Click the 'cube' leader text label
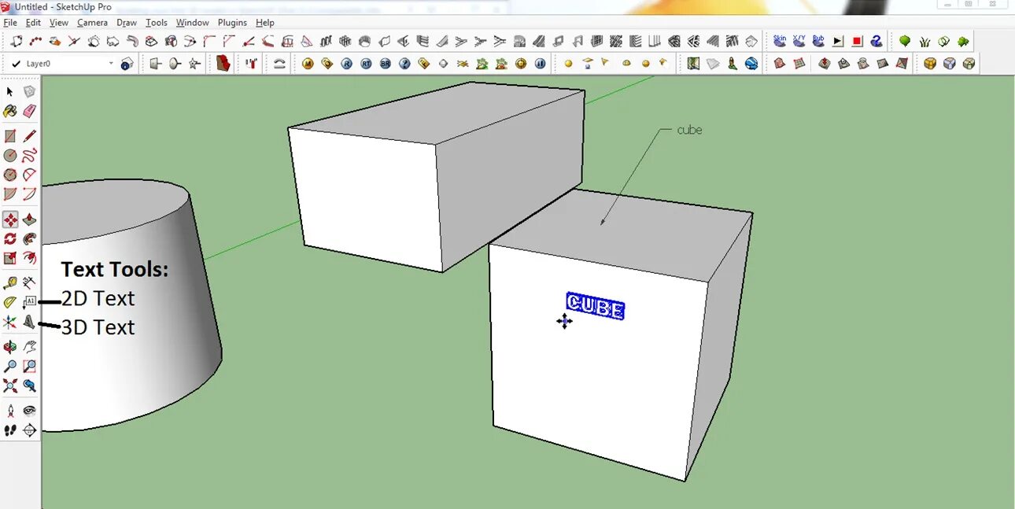This screenshot has width=1015, height=509. (x=689, y=130)
